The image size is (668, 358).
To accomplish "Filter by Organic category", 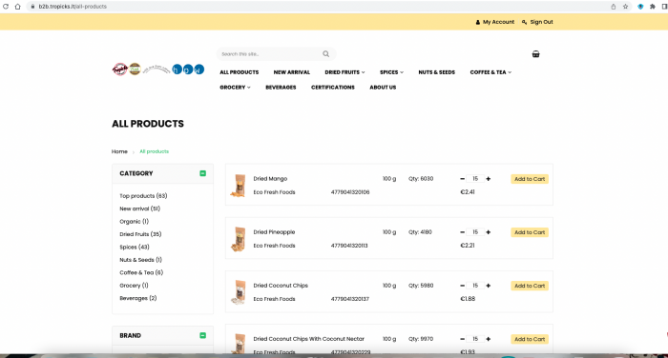I will tap(134, 222).
